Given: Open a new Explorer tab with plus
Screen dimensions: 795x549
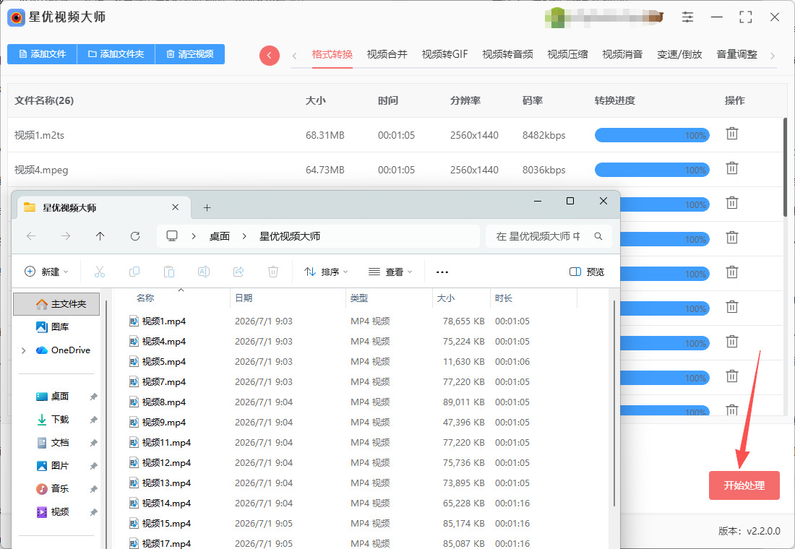Looking at the screenshot, I should coord(207,208).
